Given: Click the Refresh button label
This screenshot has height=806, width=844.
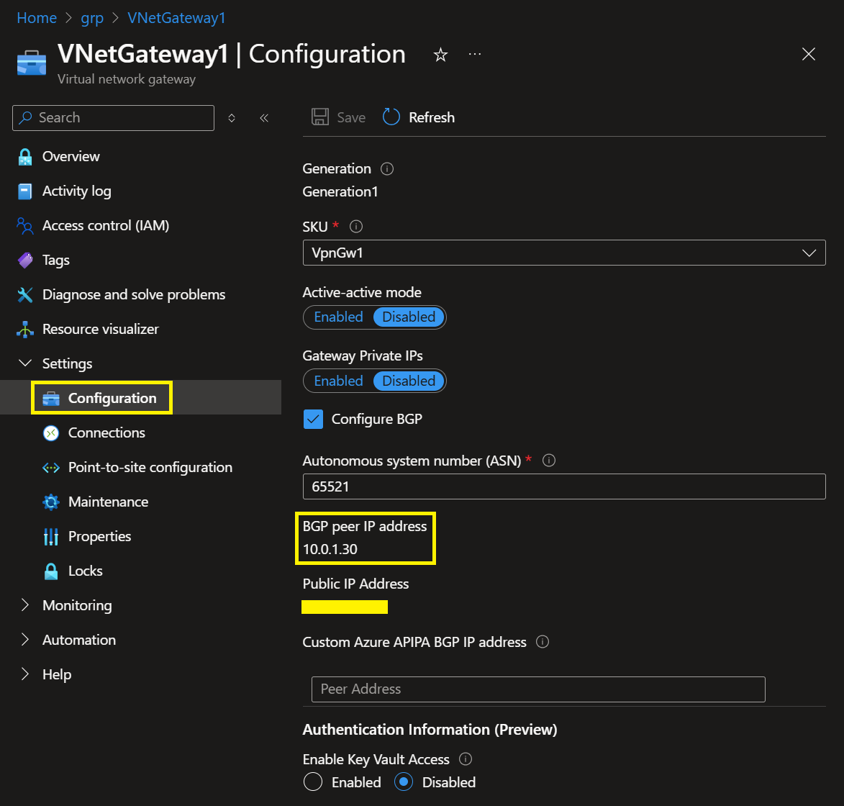Looking at the screenshot, I should pos(432,117).
